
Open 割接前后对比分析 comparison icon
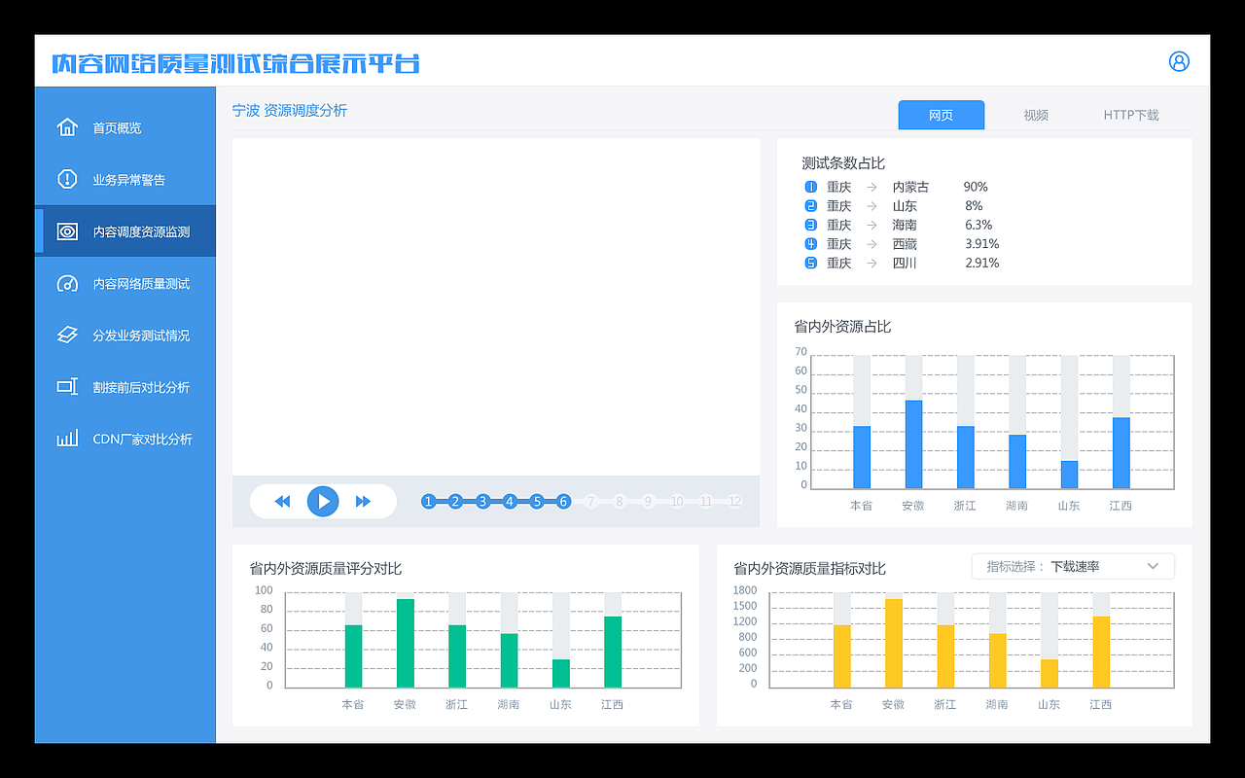click(66, 386)
